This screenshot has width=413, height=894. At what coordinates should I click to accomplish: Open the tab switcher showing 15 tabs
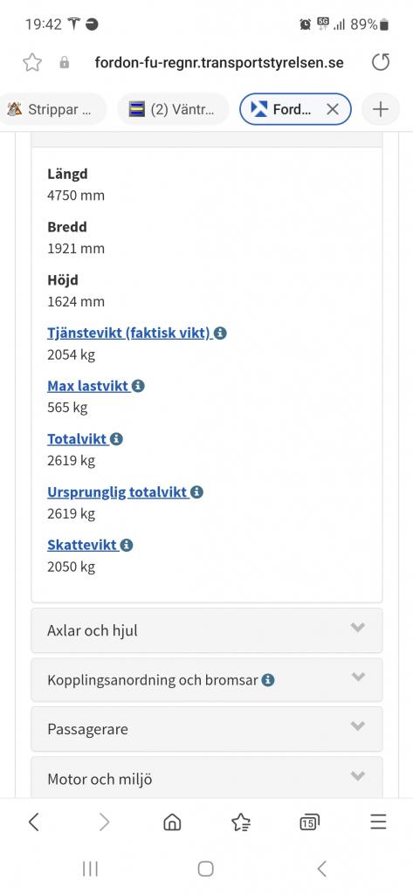click(x=309, y=822)
